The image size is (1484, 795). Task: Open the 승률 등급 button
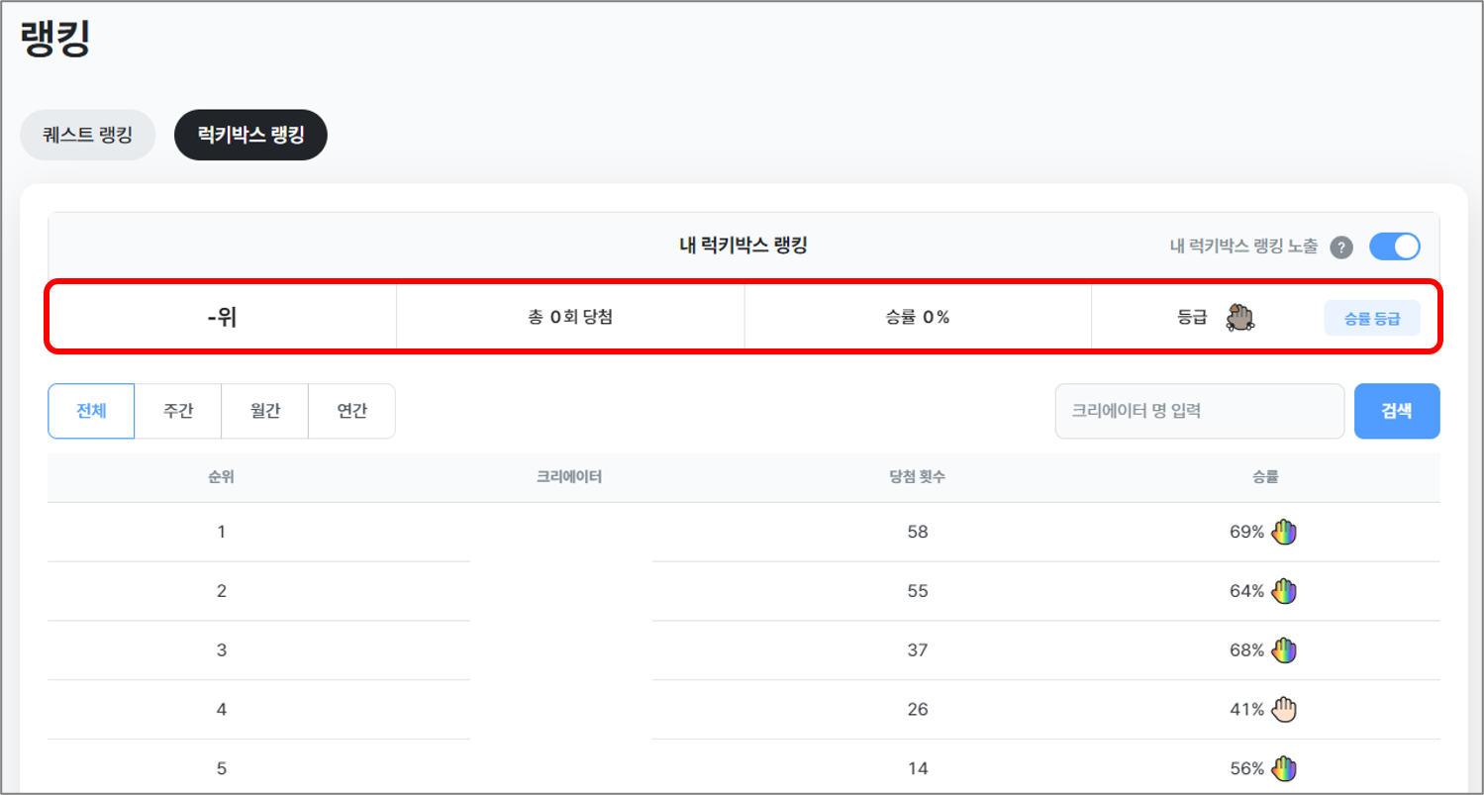pos(1372,318)
